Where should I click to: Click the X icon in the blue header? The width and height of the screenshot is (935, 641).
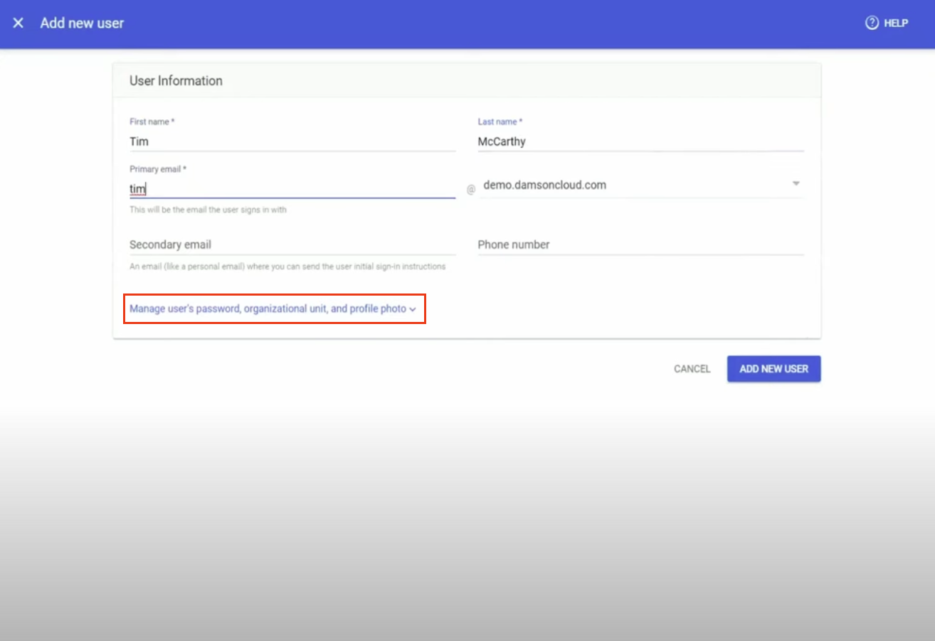coord(18,23)
